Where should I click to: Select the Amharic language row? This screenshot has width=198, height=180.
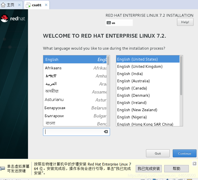(x=75, y=76)
